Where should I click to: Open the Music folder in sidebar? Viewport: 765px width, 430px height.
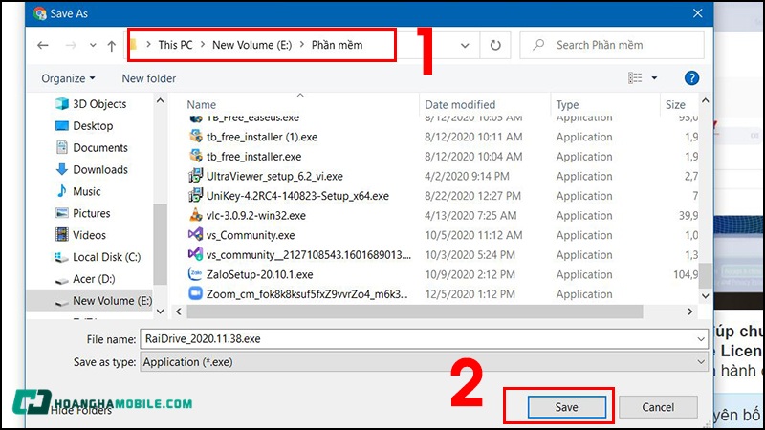point(86,191)
